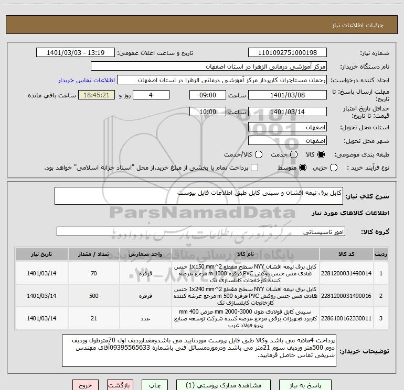
Task: Click the تاریخ نیاز column header
Action: (x=41, y=254)
